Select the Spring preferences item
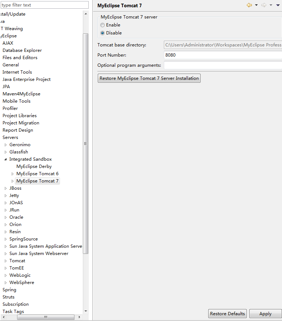Screen dimensions: 282x321 coord(9,290)
